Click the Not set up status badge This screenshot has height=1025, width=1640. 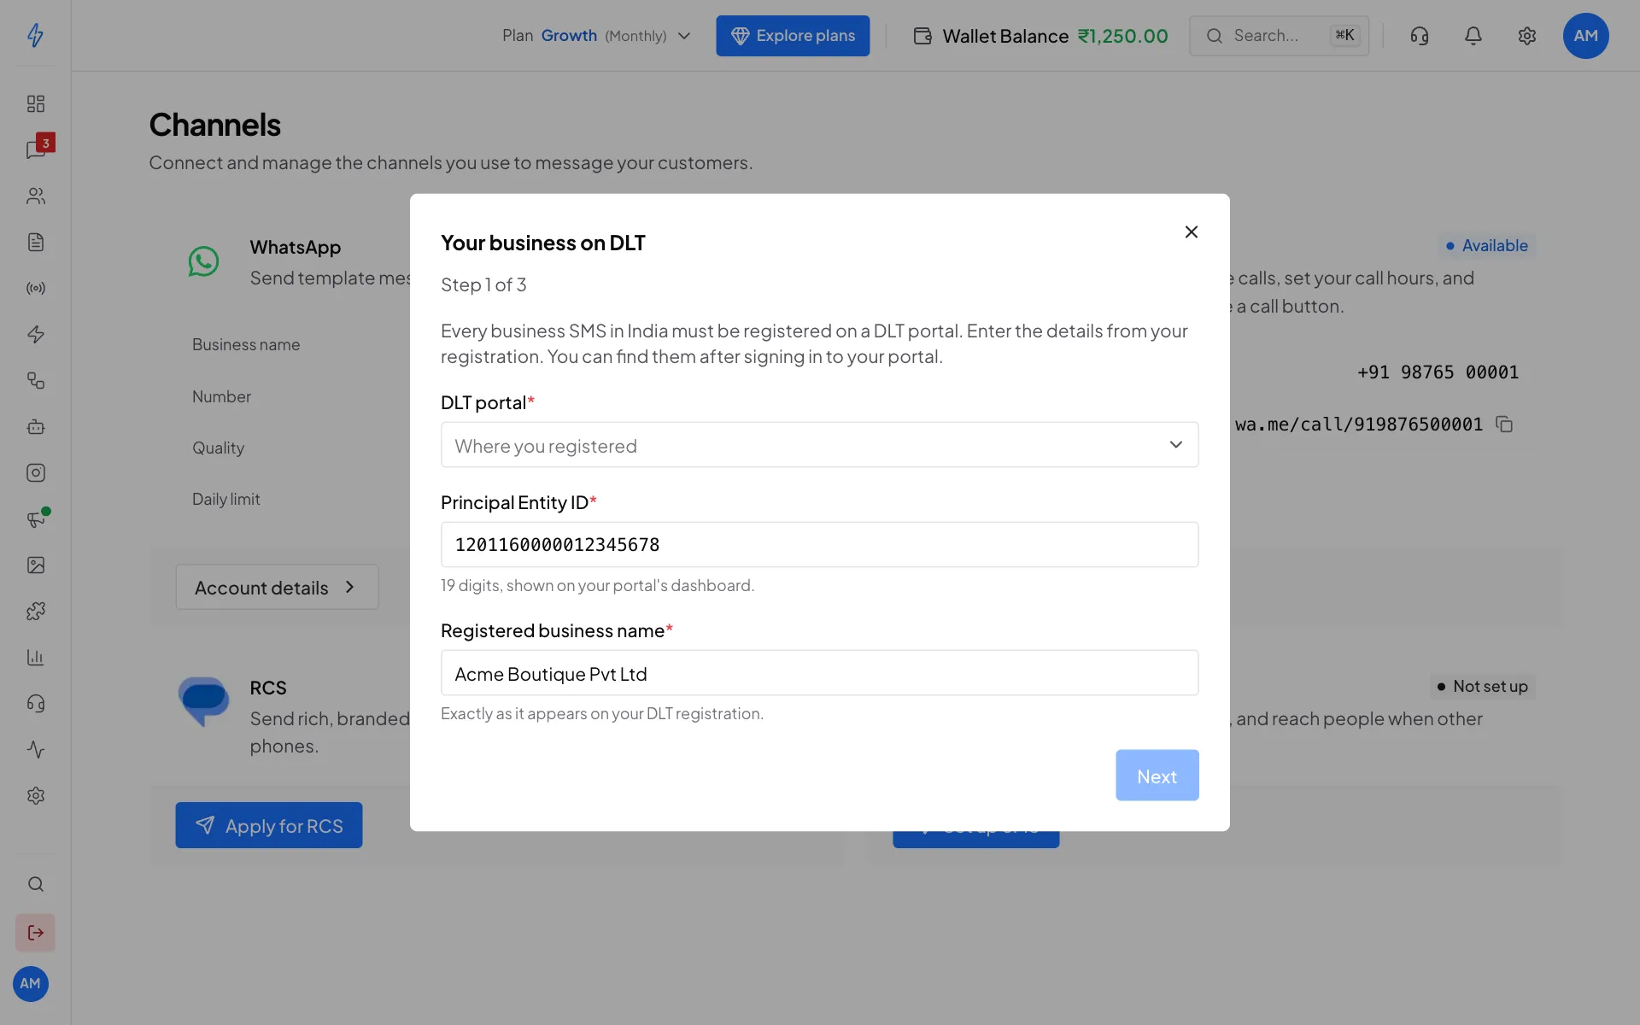(x=1483, y=687)
